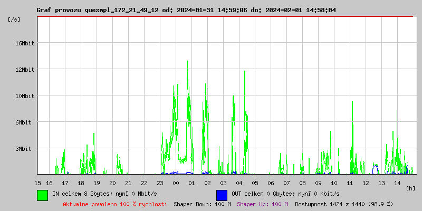
Task: Click hour marker 15 on time axis
Action: pos(38,183)
